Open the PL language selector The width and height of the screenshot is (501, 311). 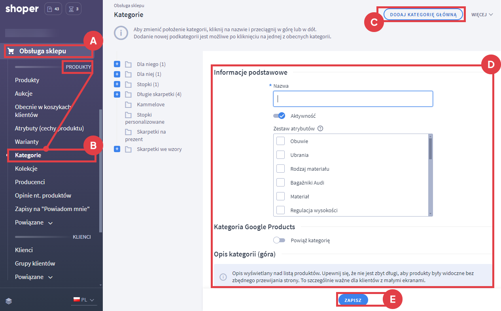(x=84, y=300)
